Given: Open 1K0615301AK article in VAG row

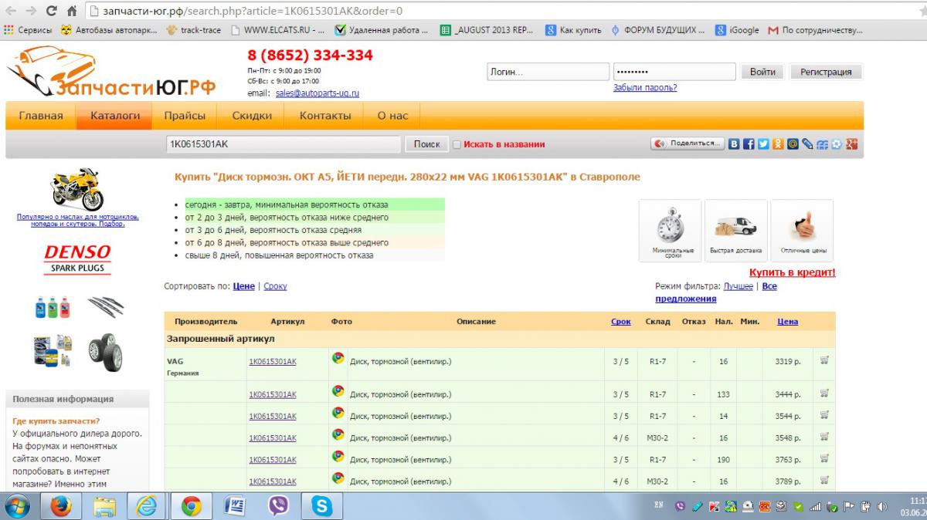Looking at the screenshot, I should [x=272, y=361].
